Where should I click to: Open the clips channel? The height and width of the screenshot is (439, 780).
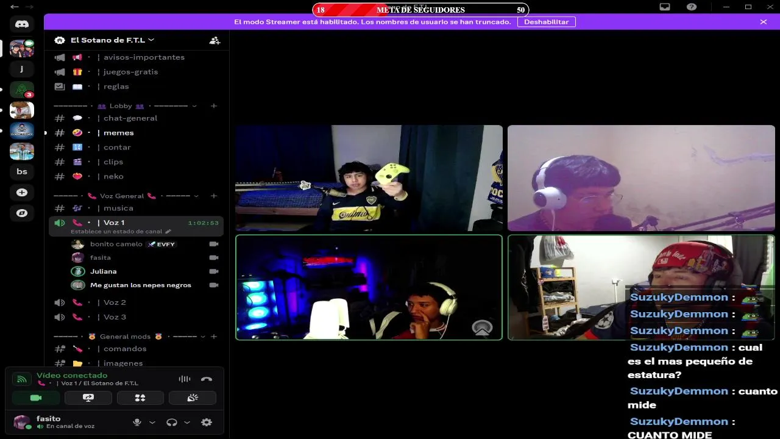point(136,162)
